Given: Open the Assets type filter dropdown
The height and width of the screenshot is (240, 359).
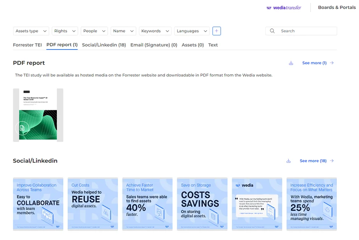Looking at the screenshot, I should coord(31,31).
